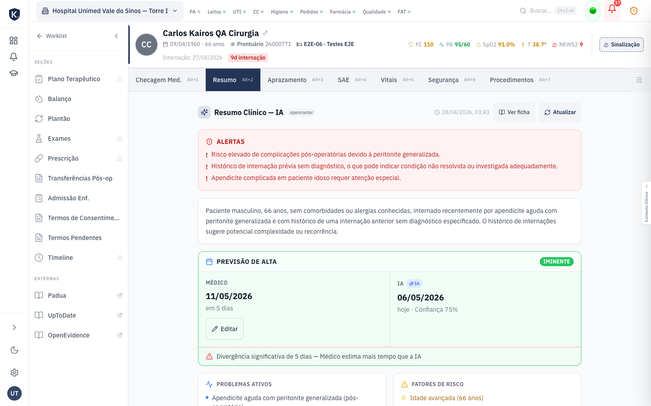
Task: Open the Leitos module link
Action: [x=217, y=12]
